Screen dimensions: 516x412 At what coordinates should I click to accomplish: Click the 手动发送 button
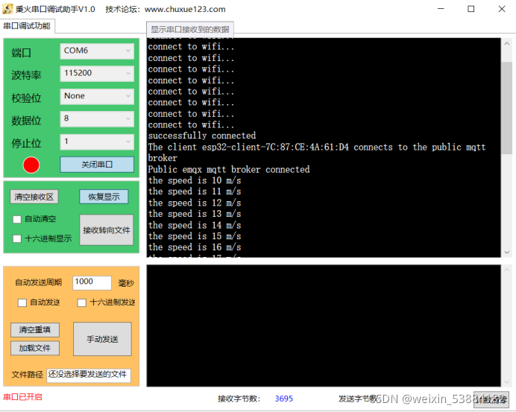102,339
